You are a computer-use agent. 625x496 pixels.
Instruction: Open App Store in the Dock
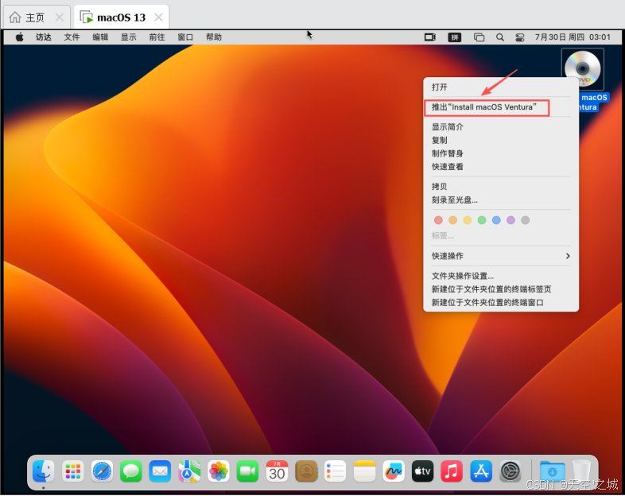click(x=481, y=471)
